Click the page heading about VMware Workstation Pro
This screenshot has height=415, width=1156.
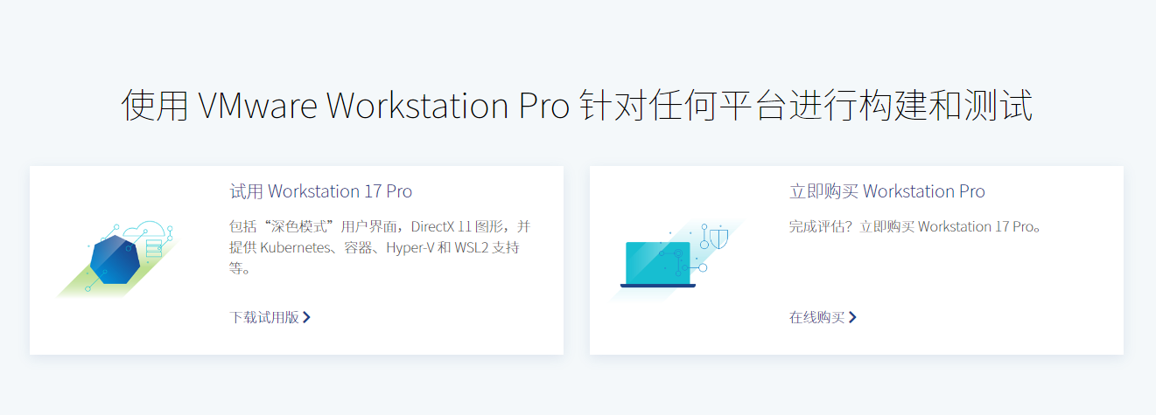(x=578, y=106)
